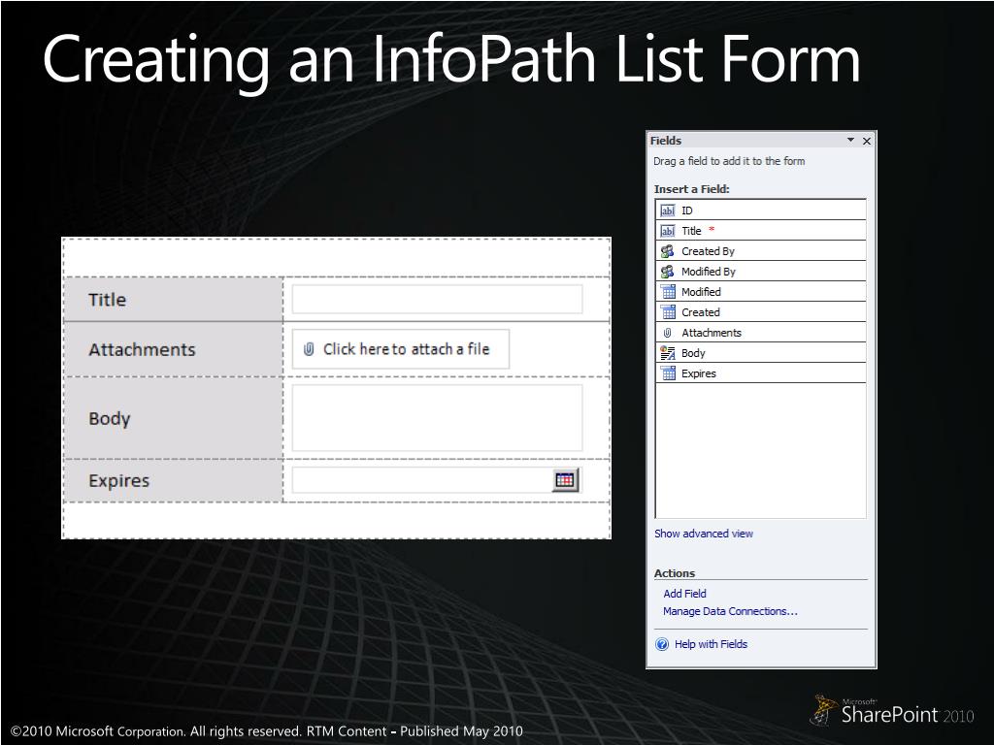Click the Help with Fields question icon

pyautogui.click(x=662, y=644)
